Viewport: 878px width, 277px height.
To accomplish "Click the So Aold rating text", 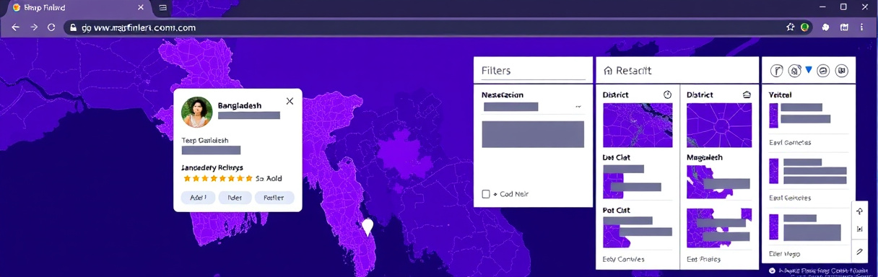I will coord(269,178).
